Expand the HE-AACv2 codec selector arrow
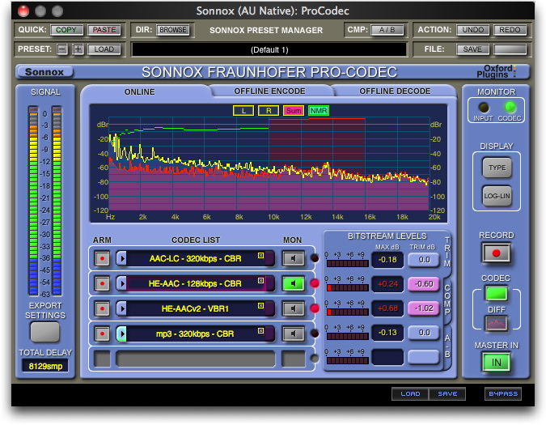Screen dimensions: 546x425 (x=121, y=308)
